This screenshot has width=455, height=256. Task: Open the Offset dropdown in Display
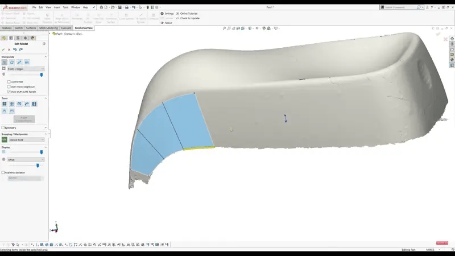26,159
